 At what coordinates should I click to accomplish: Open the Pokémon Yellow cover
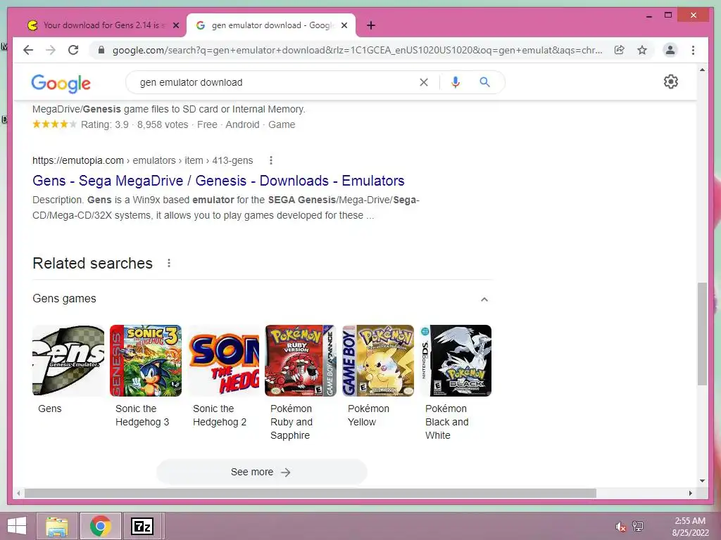378,361
